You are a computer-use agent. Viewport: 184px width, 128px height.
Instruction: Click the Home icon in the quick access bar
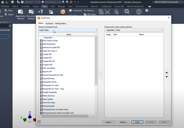click(x=2, y=2)
